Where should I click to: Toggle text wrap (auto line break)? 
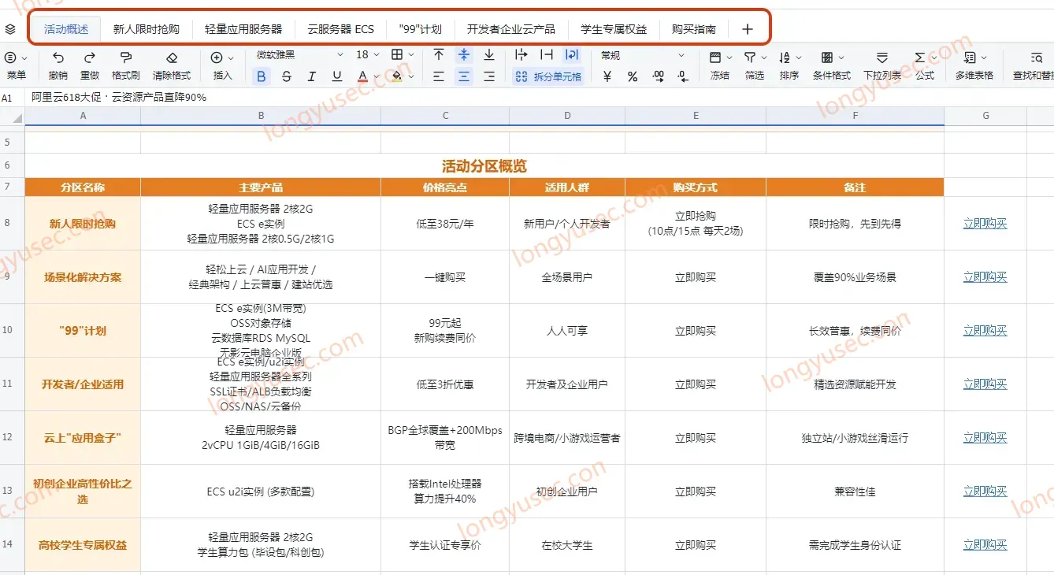(x=572, y=55)
